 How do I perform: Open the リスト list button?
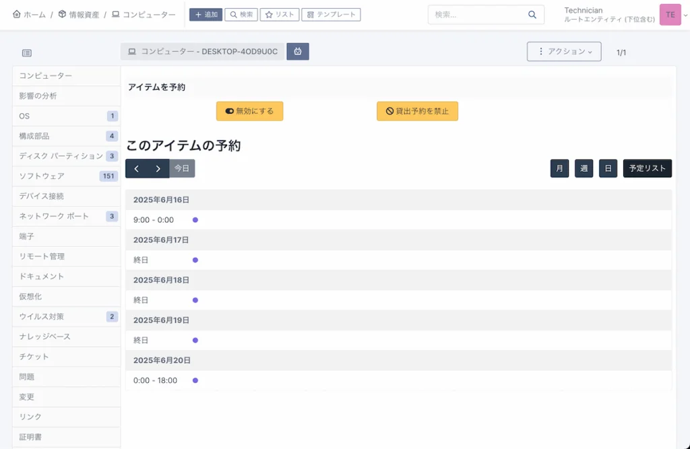click(280, 15)
